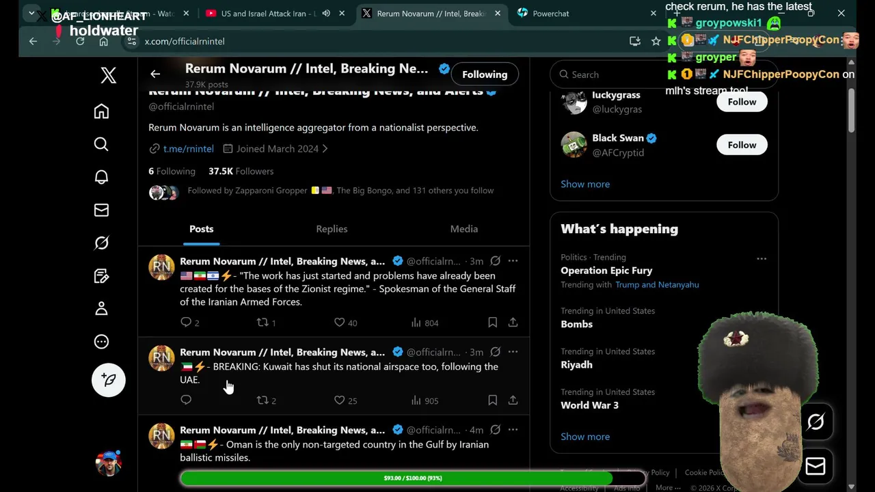The height and width of the screenshot is (492, 875).
Task: Select the Posts tab
Action: pyautogui.click(x=201, y=229)
